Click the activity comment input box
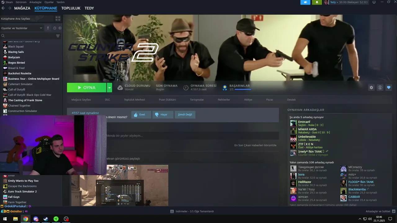The width and height of the screenshot is (397, 223). [192, 136]
